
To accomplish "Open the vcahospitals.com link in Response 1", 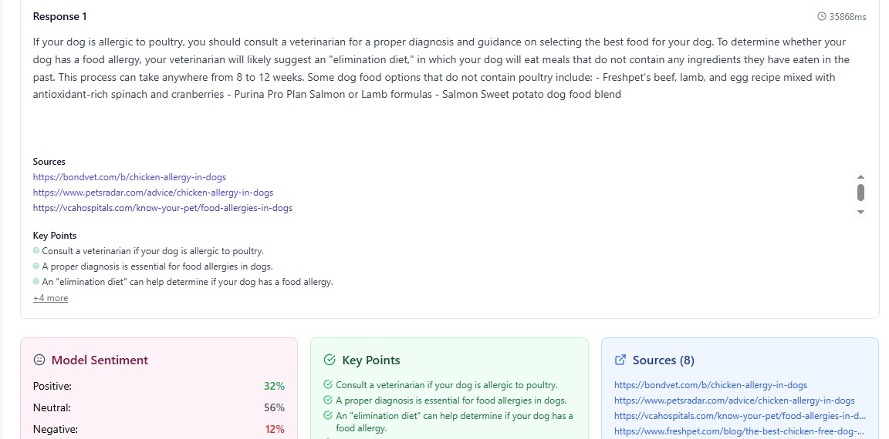I will (163, 208).
